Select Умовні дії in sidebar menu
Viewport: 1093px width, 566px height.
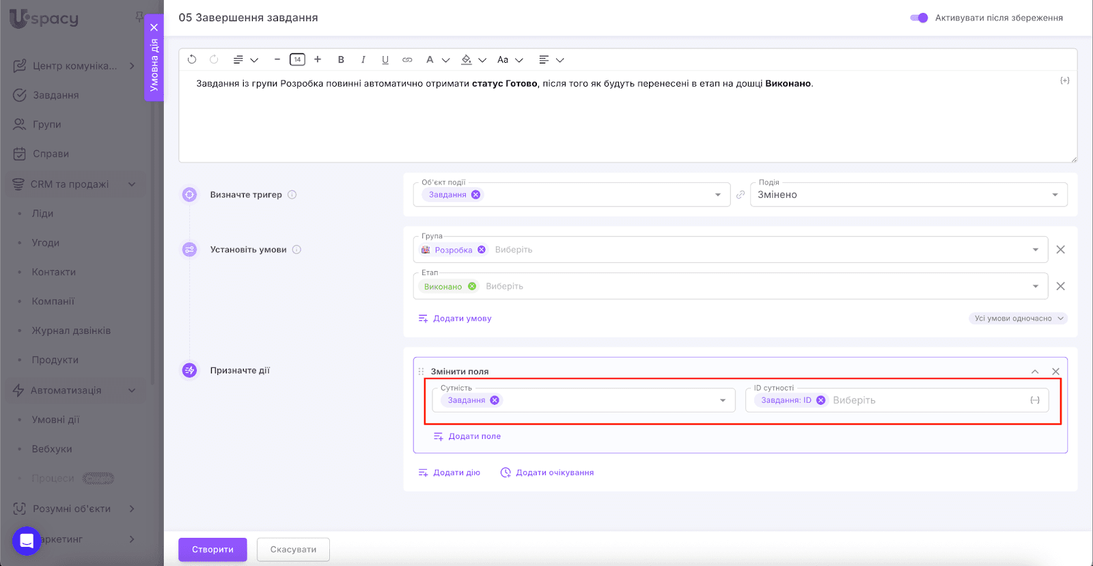(55, 420)
